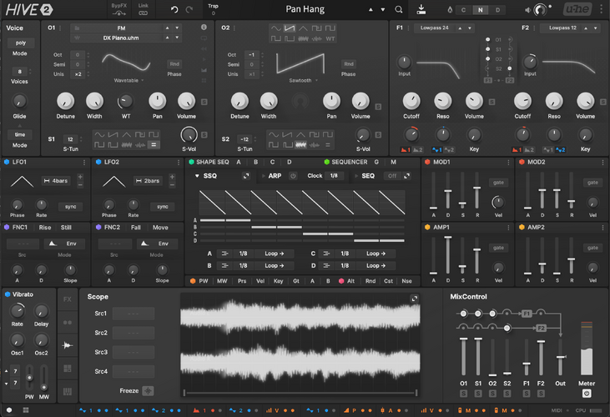The width and height of the screenshot is (610, 417).
Task: Select the scope waveform sidebar icon
Action: click(68, 345)
